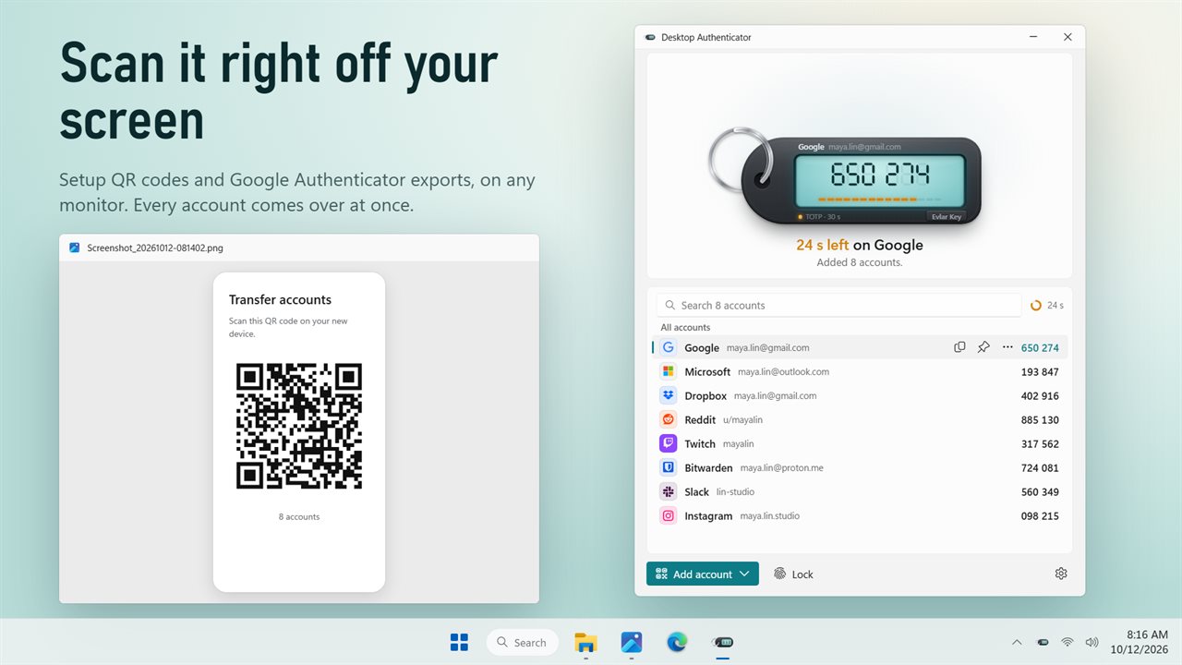Screen dimensions: 1182x665
Task: Click the authenticator icon in the system tray
Action: [1043, 642]
